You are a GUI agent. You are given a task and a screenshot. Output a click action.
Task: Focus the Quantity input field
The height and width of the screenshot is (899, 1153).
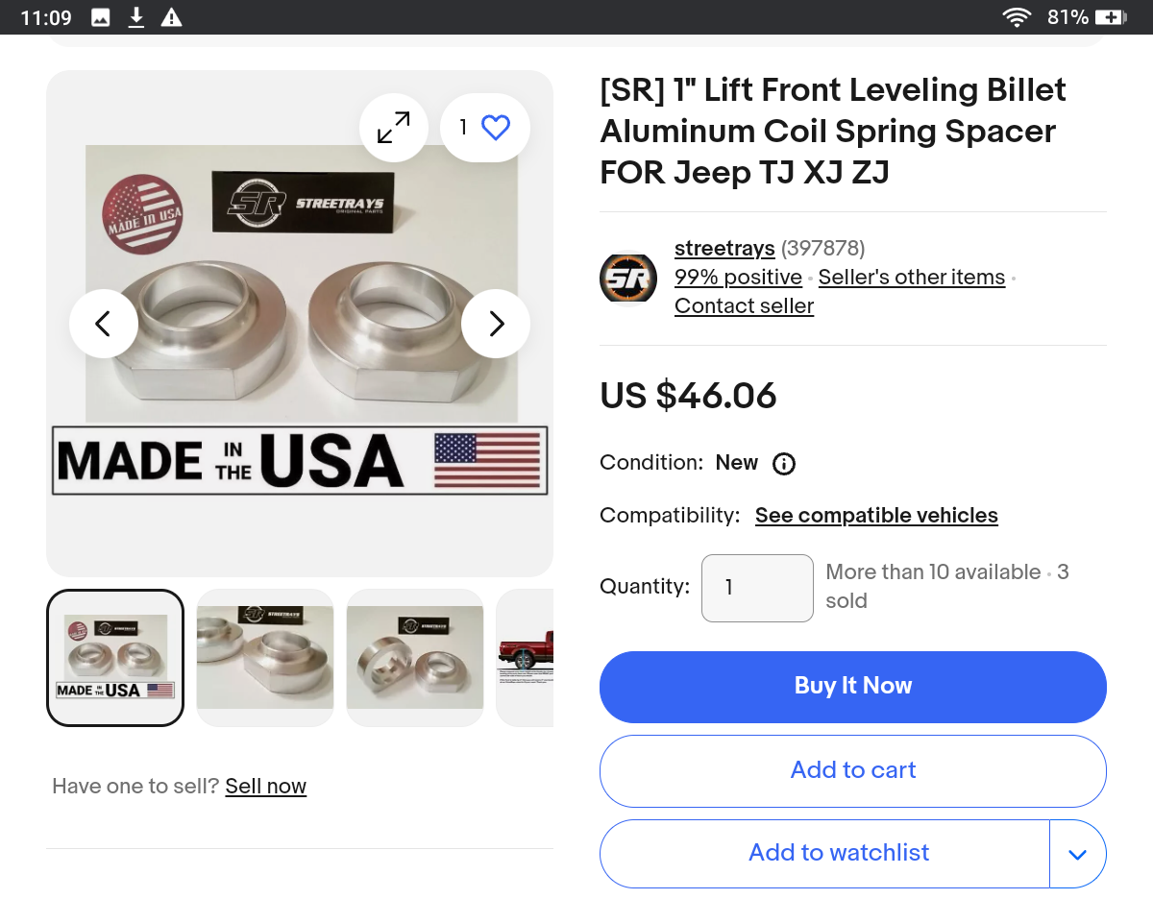757,588
